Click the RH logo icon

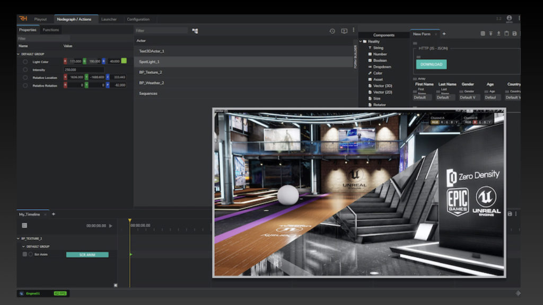point(23,19)
